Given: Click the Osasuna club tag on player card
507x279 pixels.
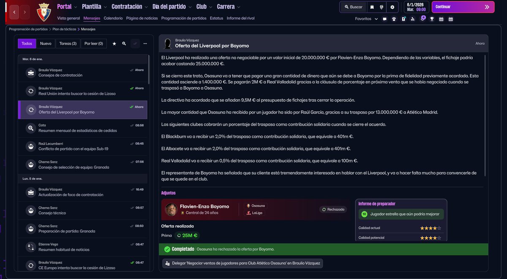Looking at the screenshot, I should point(256,206).
